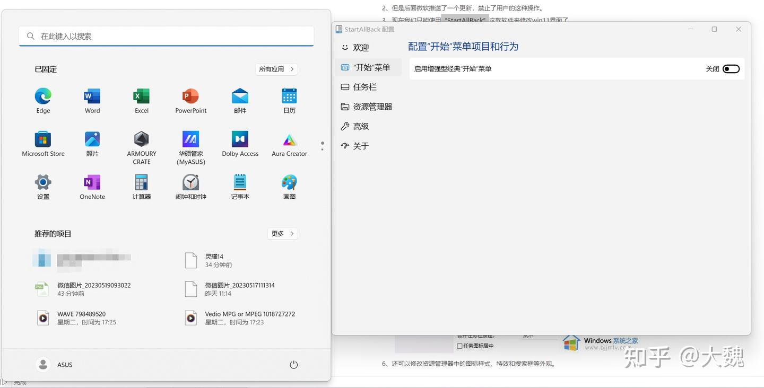Click the power icon in Start menu
This screenshot has height=388, width=764.
point(293,365)
